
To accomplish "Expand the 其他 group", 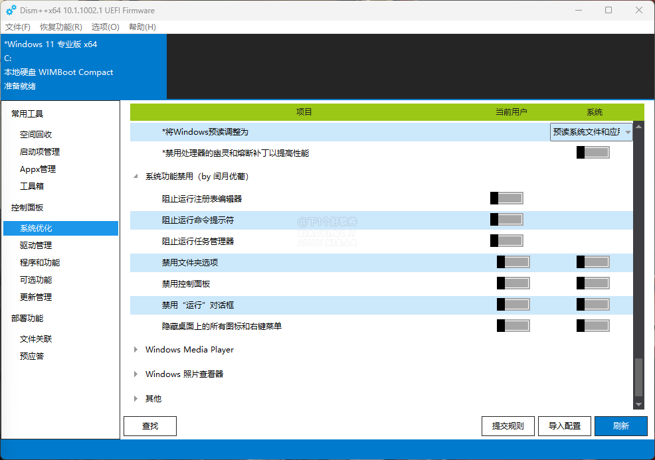I will 136,399.
